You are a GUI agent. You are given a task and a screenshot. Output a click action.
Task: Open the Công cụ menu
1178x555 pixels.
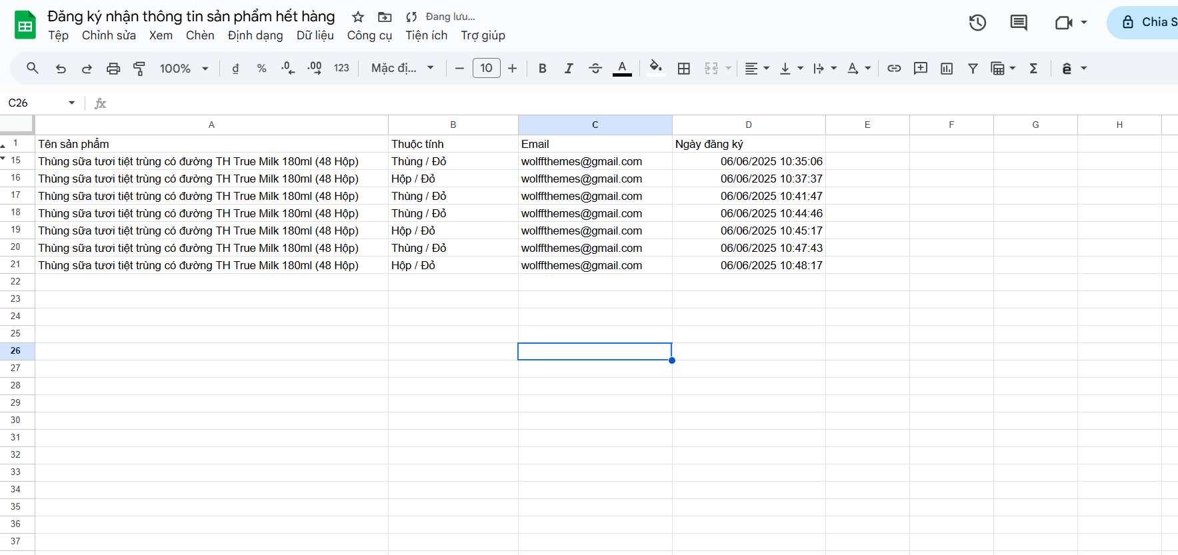pyautogui.click(x=369, y=35)
